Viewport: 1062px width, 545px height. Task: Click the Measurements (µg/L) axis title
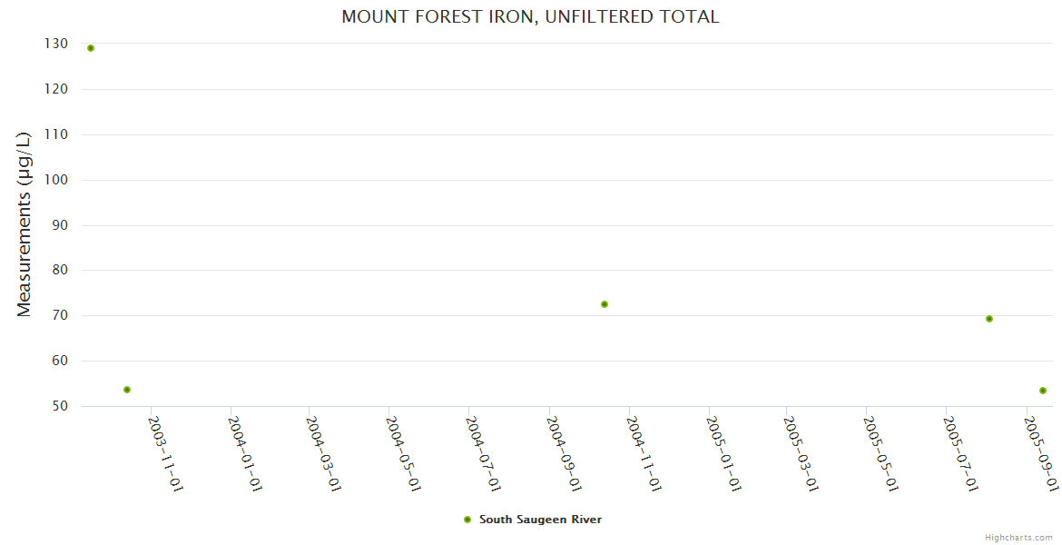[x=25, y=223]
